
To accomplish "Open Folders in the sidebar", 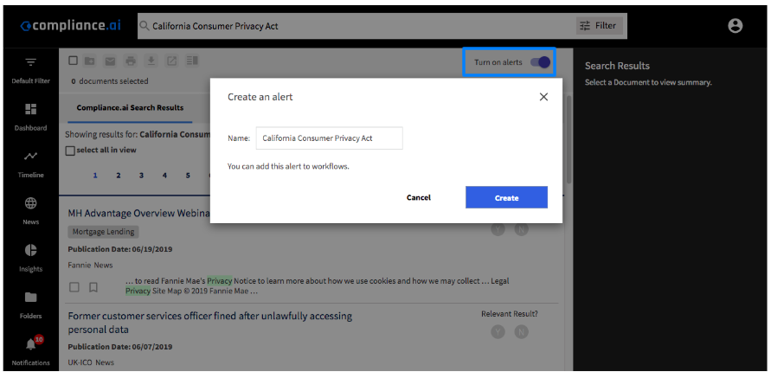I will coord(31,305).
